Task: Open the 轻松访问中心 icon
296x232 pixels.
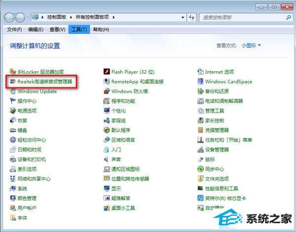Action: click(x=13, y=140)
